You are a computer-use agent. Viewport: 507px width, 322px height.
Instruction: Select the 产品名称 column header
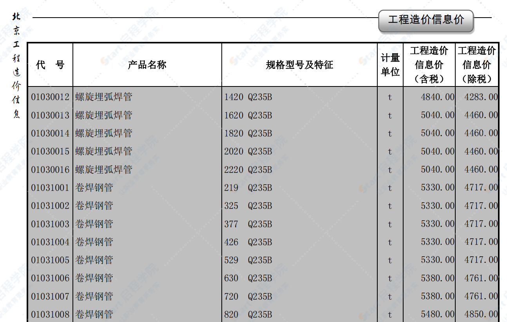pyautogui.click(x=147, y=65)
